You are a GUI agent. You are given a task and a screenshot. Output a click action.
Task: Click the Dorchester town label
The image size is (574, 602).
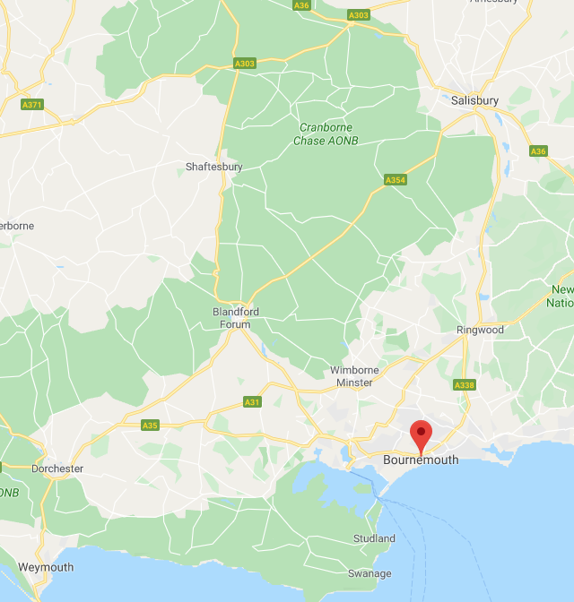(x=57, y=469)
